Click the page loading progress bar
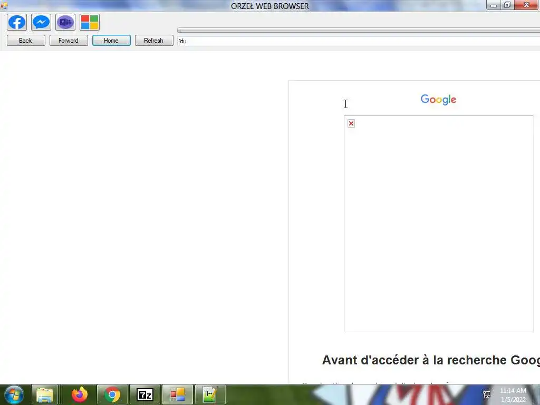540x405 pixels. (359, 30)
